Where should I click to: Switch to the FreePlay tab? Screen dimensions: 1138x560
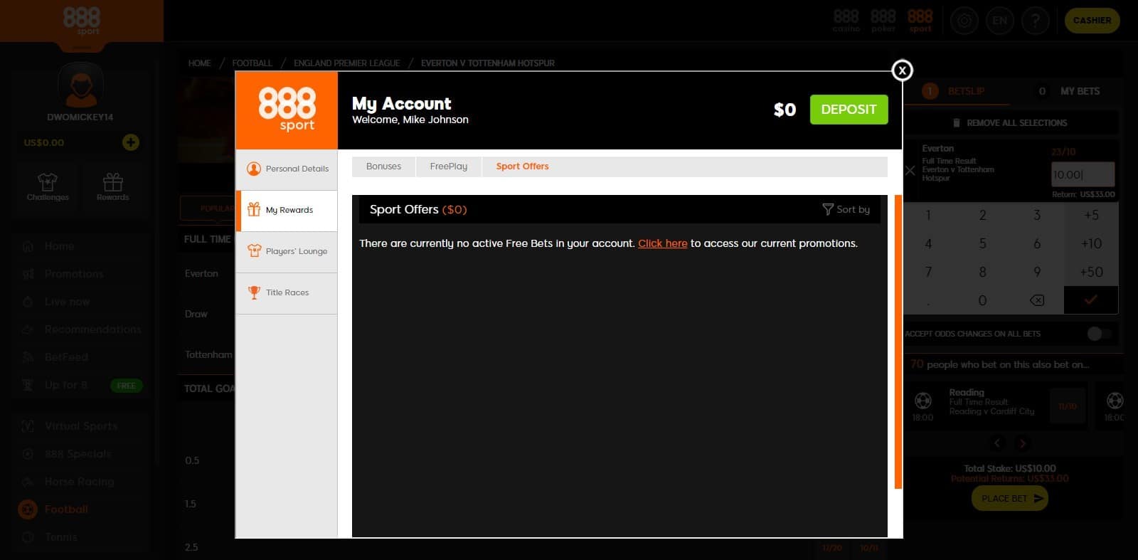coord(448,167)
